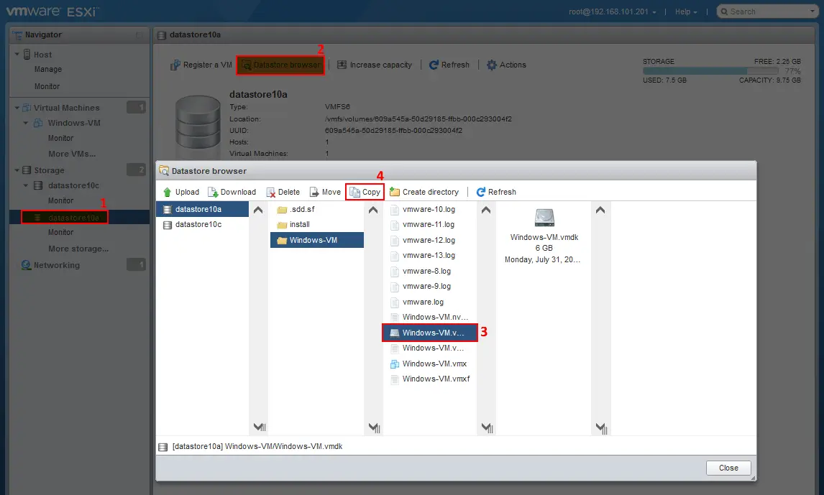Click More VMs... in Navigator
This screenshot has width=824, height=495.
[x=72, y=154]
